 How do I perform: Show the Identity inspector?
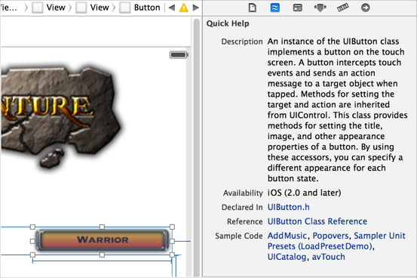[x=298, y=8]
